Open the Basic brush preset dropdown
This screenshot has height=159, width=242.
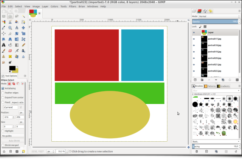click(x=216, y=142)
